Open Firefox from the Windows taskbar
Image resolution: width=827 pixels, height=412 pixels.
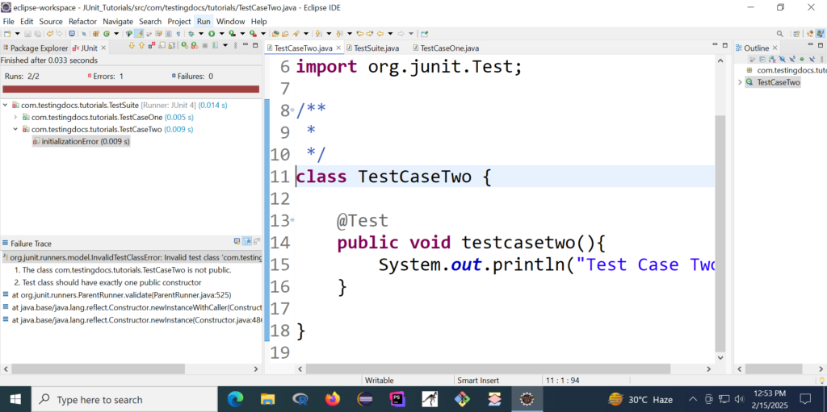[332, 399]
